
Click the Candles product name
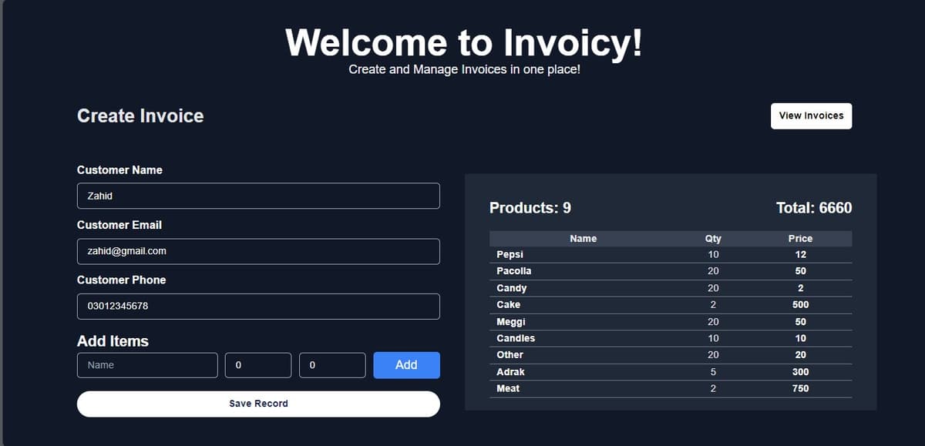point(516,338)
